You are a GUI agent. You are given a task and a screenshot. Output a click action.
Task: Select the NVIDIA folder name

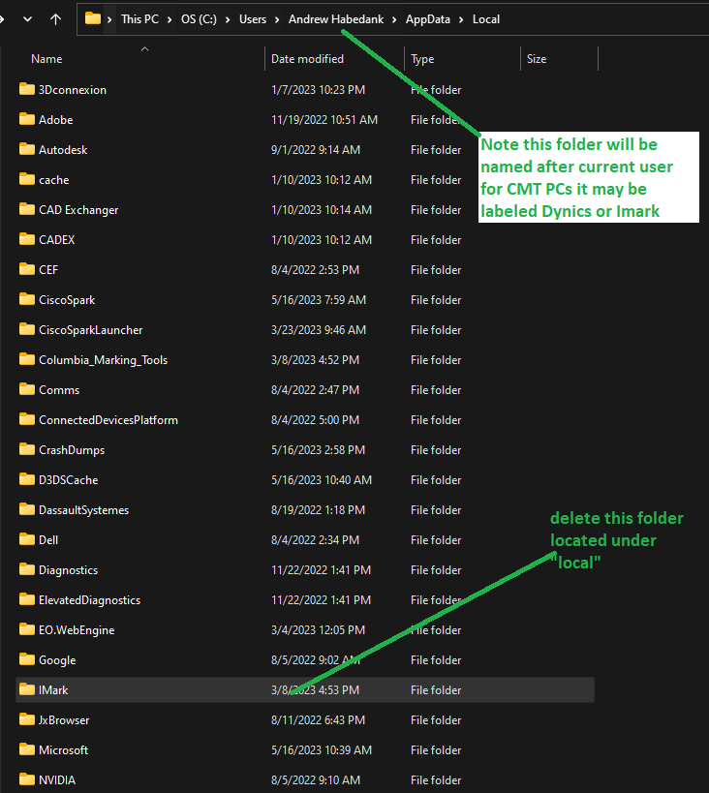pyautogui.click(x=57, y=779)
